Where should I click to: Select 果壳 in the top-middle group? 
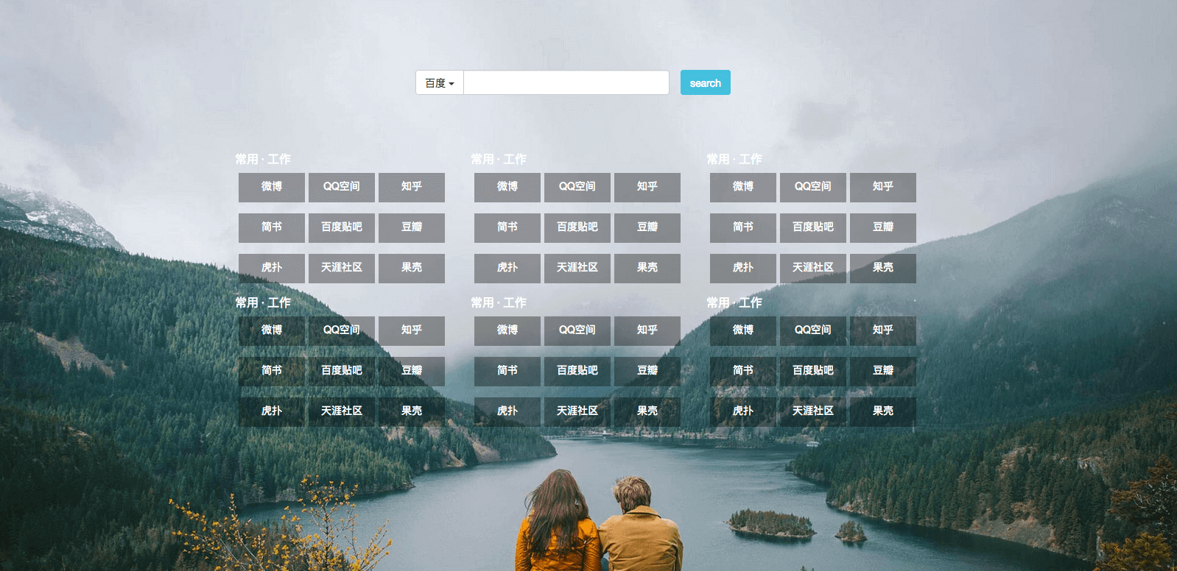coord(647,269)
